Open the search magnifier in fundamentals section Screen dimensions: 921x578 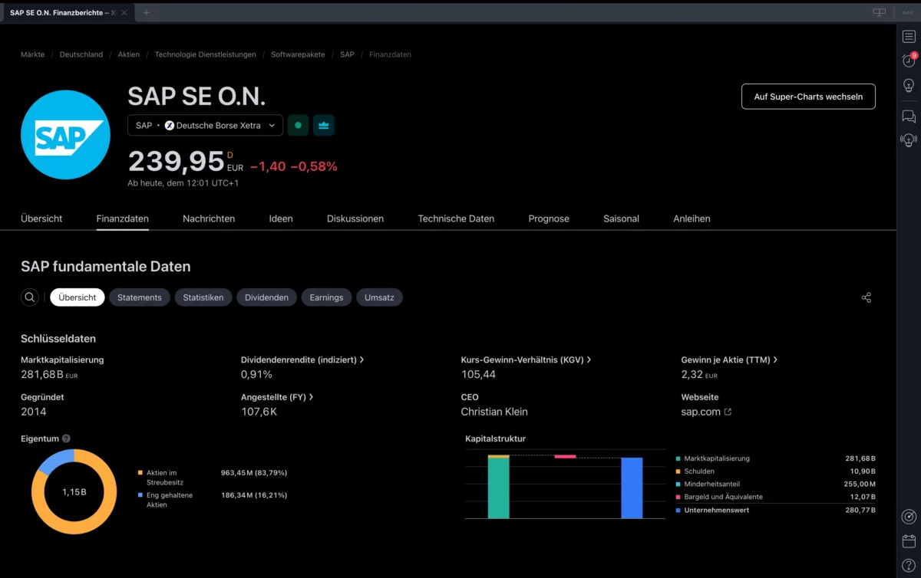[29, 297]
